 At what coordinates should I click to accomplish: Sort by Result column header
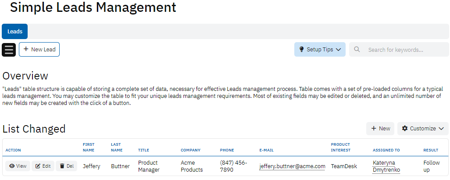431,150
